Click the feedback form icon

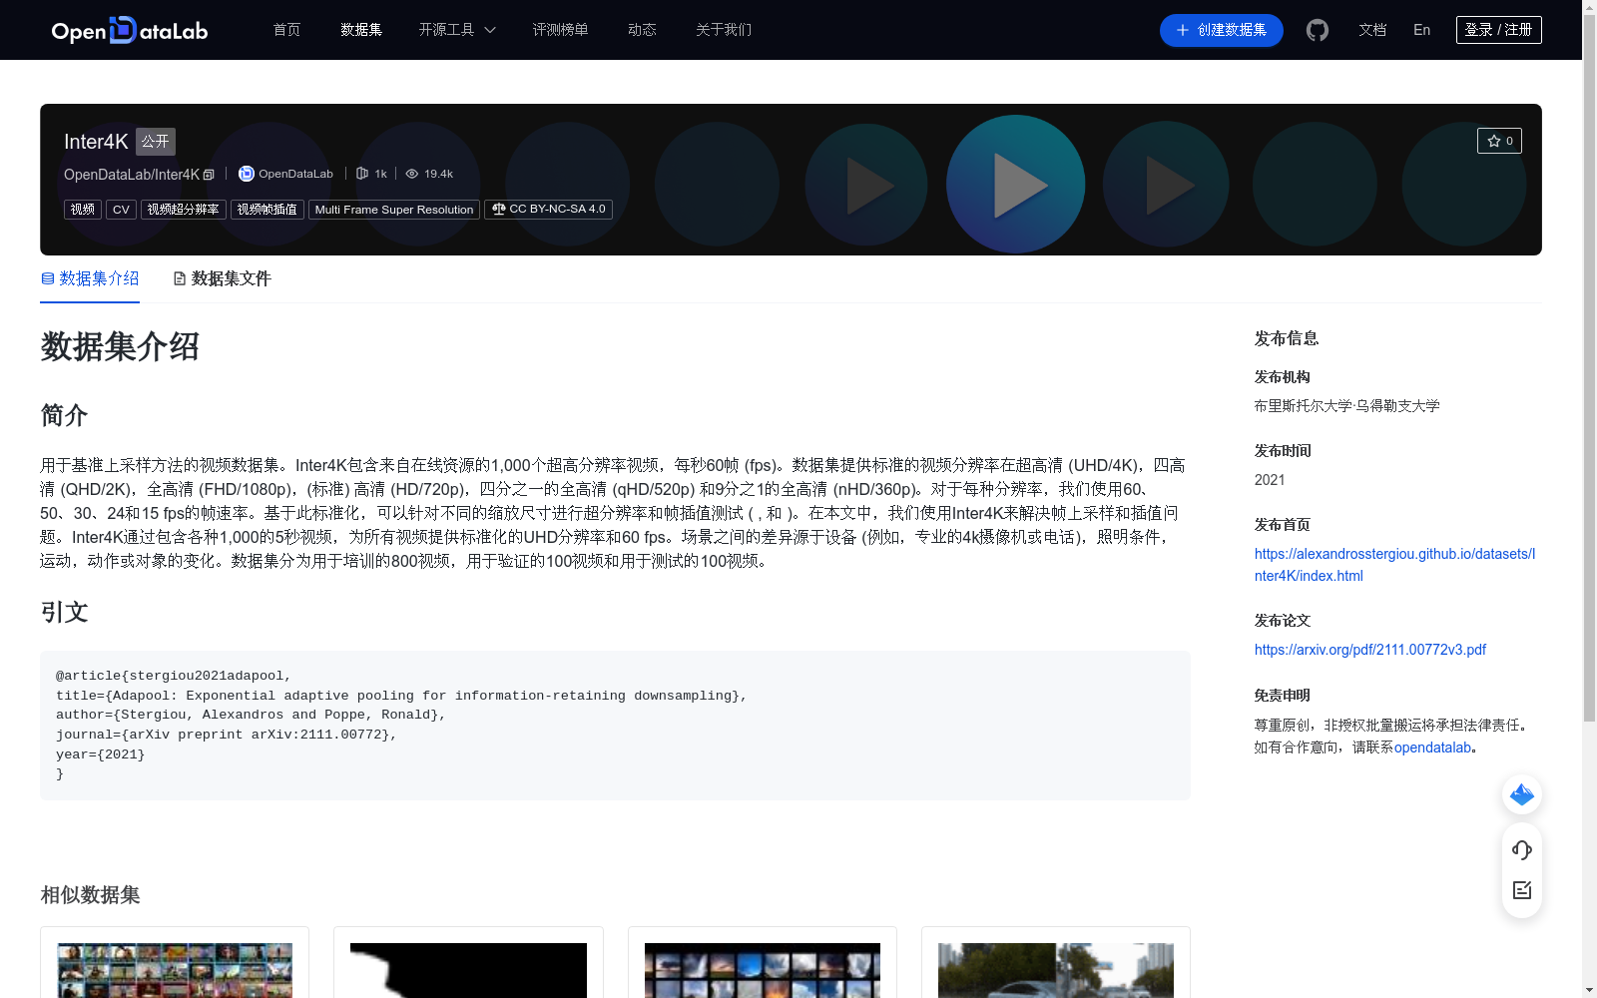pos(1522,890)
